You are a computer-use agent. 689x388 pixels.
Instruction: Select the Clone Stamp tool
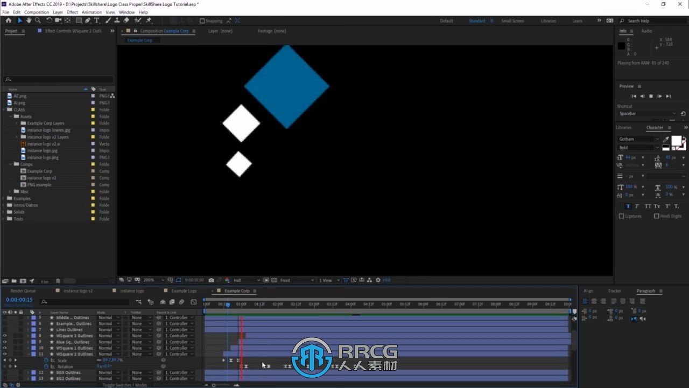coord(117,20)
